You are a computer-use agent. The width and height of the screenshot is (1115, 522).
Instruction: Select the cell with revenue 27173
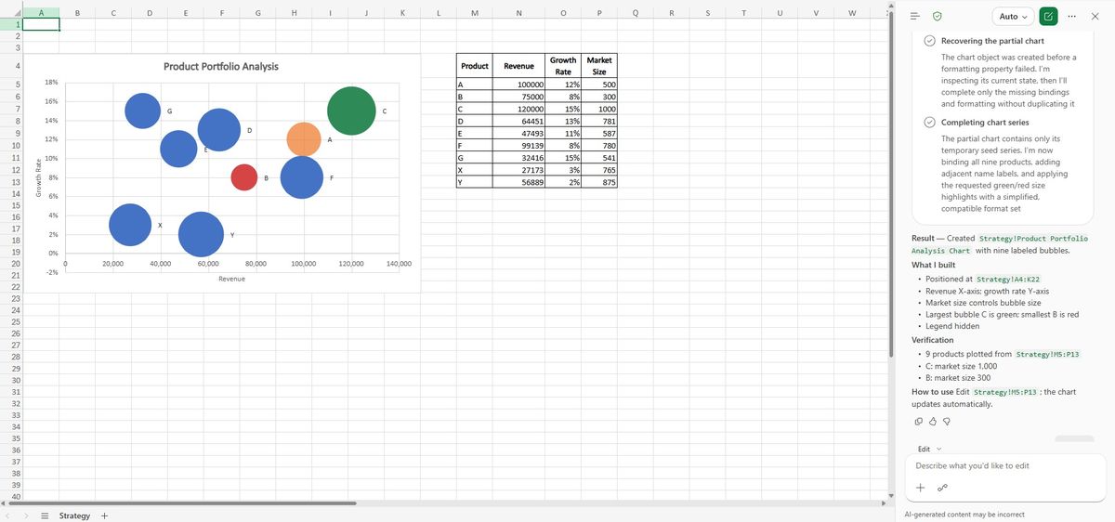tap(519, 170)
